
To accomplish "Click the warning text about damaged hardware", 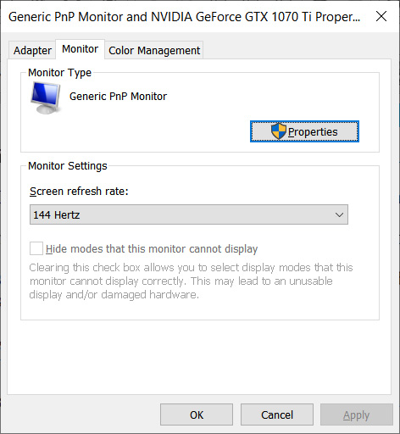I will tap(191, 281).
